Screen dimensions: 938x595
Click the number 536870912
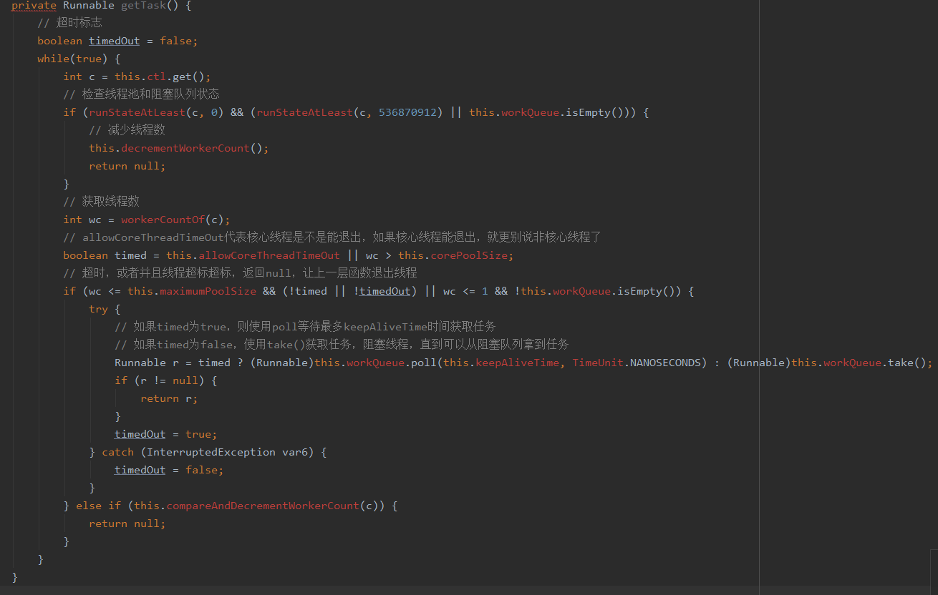pos(407,112)
